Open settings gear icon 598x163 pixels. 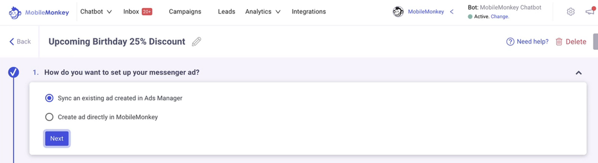pos(571,12)
